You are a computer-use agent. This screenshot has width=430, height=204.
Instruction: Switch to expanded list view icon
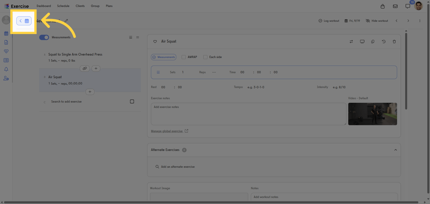(131, 37)
